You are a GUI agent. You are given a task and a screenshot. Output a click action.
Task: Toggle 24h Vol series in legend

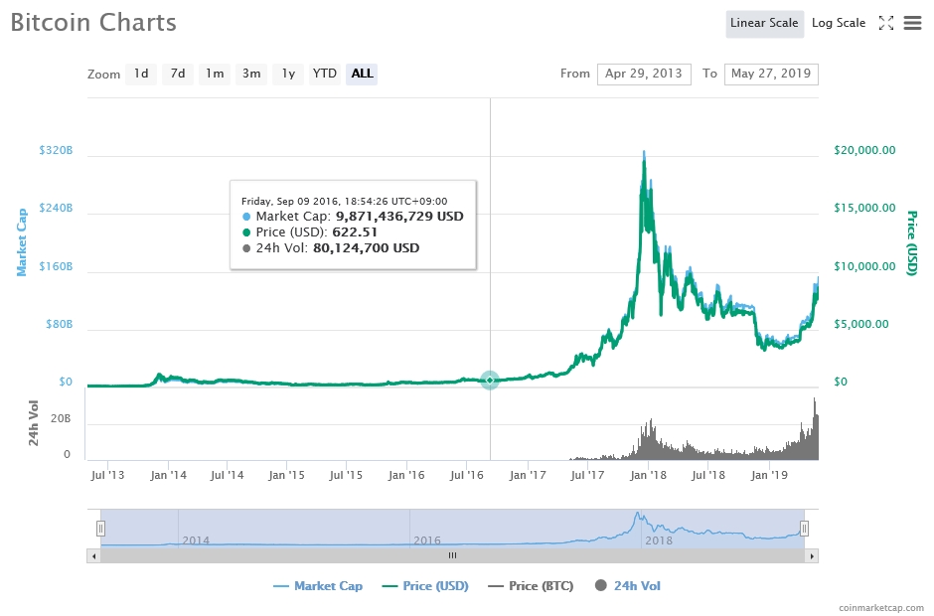point(628,586)
